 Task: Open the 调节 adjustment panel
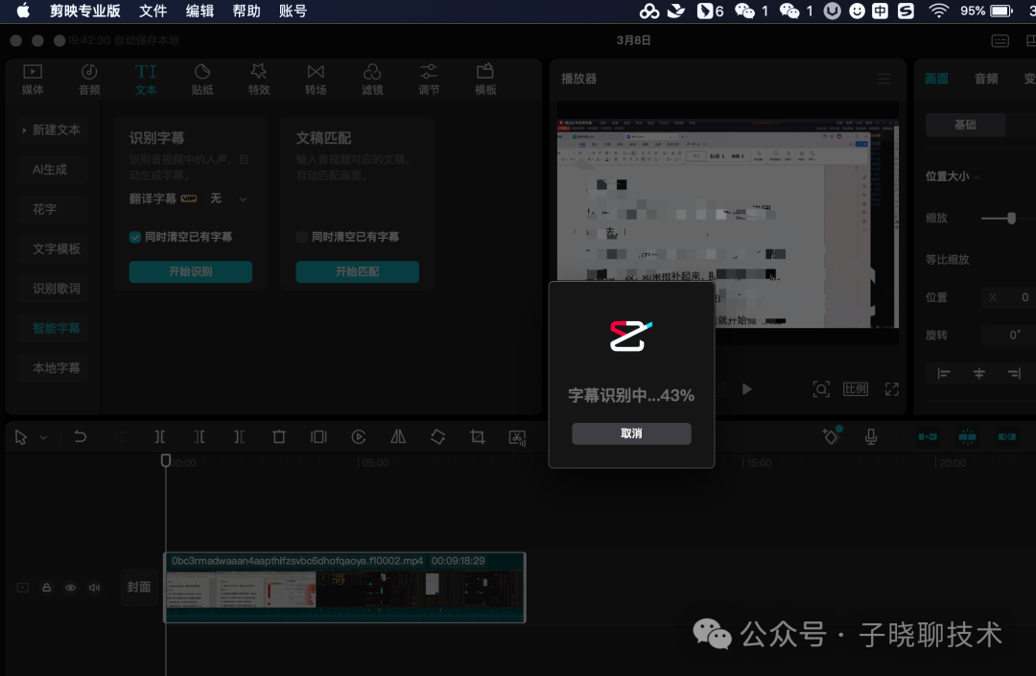click(429, 80)
